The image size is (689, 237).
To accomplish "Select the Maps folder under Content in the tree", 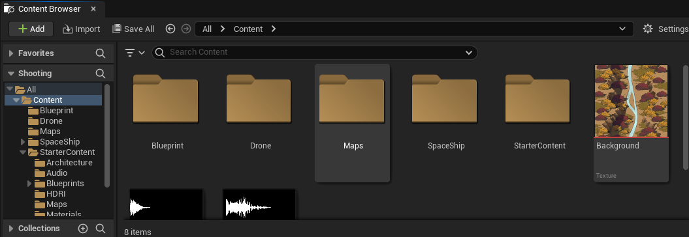I will (50, 132).
